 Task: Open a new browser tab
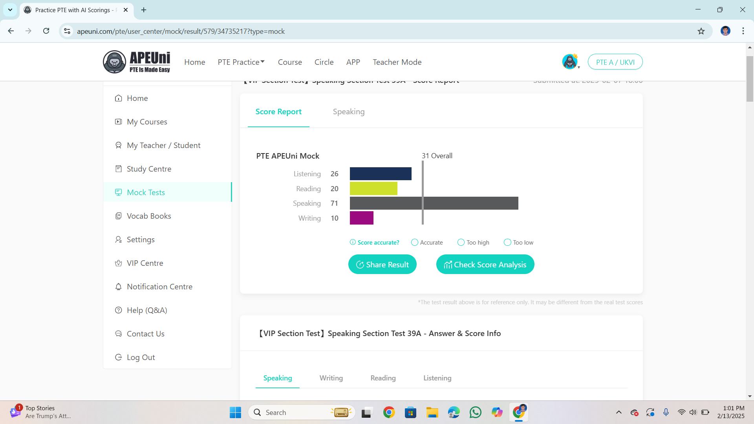tap(144, 10)
